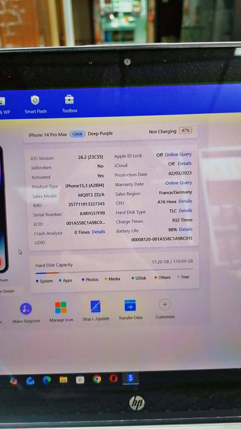Open Google Chrome from the taskbar
Image resolution: width=241 pixels, height=429 pixels.
97,379
